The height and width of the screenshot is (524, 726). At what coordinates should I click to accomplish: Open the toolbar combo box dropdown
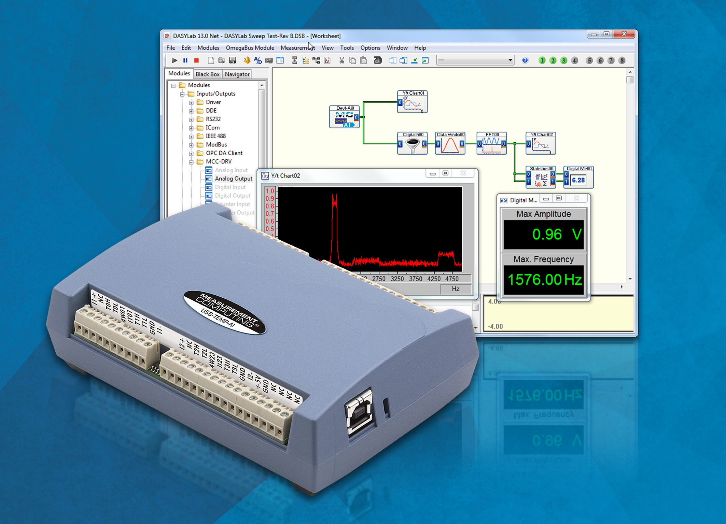pyautogui.click(x=510, y=60)
